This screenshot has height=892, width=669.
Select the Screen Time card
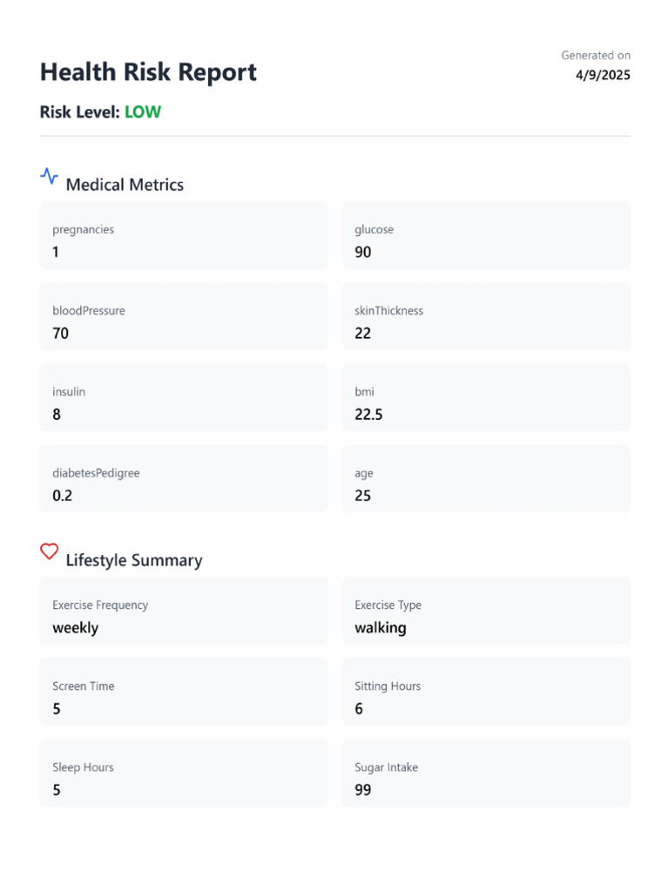(x=184, y=692)
